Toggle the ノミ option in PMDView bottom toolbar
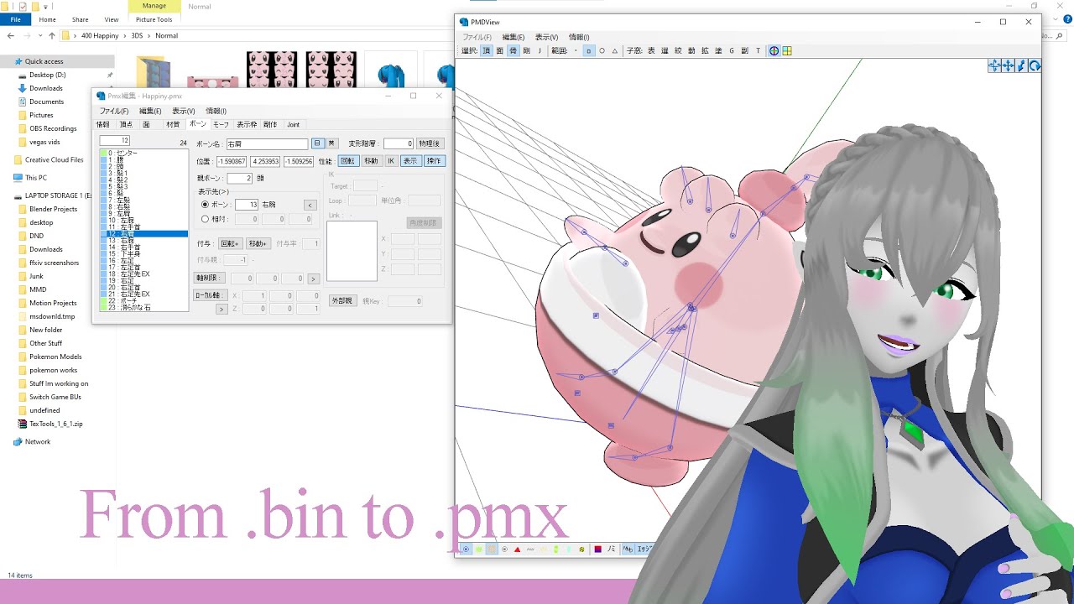Screen dimensions: 1074x604 (x=612, y=549)
